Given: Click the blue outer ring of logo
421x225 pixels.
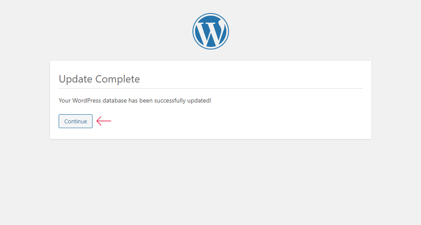Looking at the screenshot, I should tap(210, 14).
